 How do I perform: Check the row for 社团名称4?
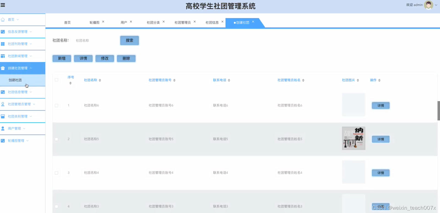pyautogui.click(x=56, y=173)
